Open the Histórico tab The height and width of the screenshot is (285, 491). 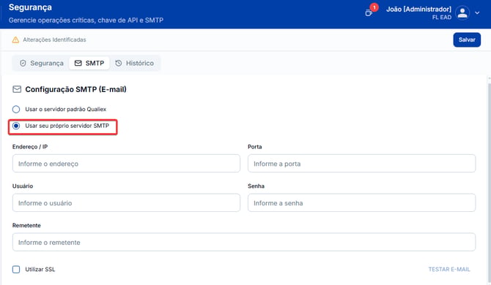pos(135,63)
